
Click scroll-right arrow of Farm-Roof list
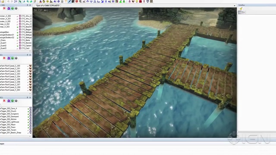click(x=30, y=94)
